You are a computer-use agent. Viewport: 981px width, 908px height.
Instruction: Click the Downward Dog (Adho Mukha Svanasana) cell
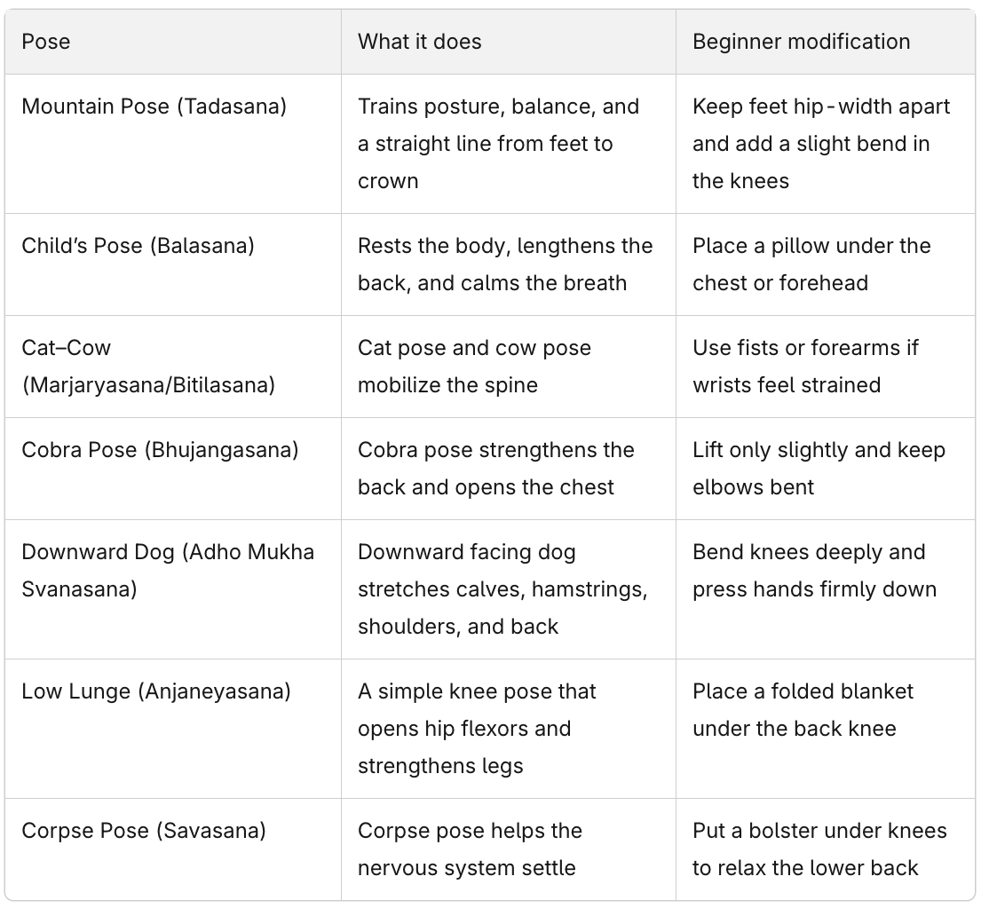click(173, 589)
